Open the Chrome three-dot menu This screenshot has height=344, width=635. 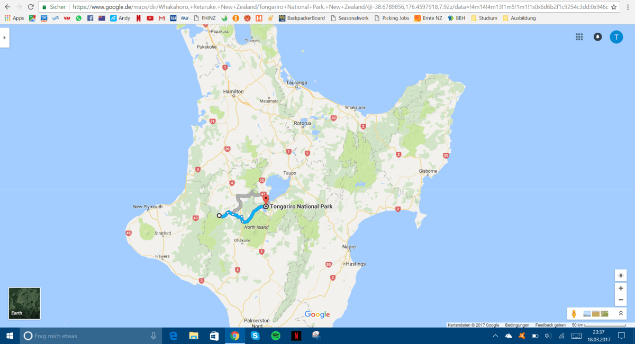[x=628, y=7]
